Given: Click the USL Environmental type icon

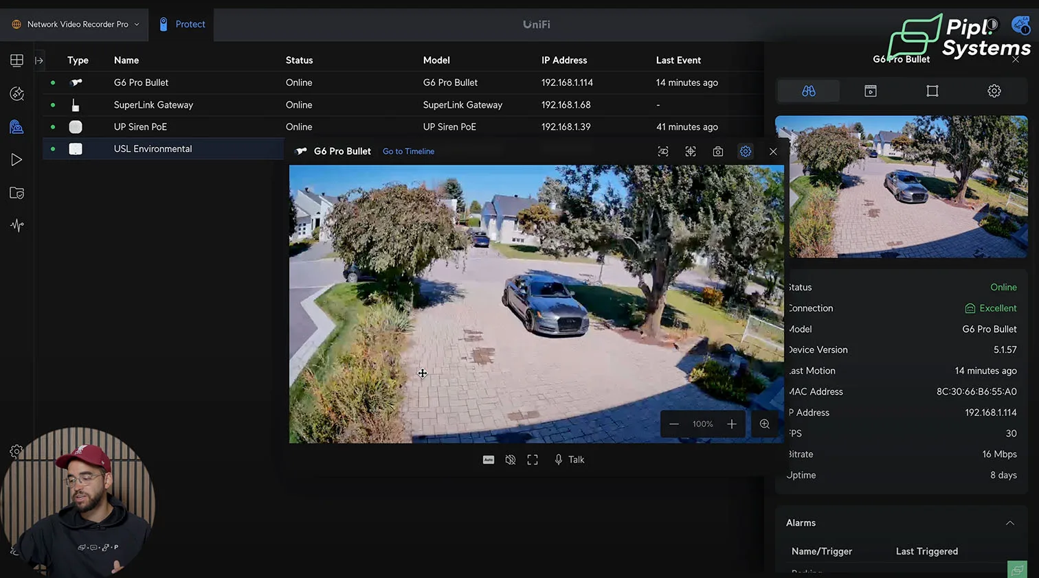Looking at the screenshot, I should [x=76, y=149].
